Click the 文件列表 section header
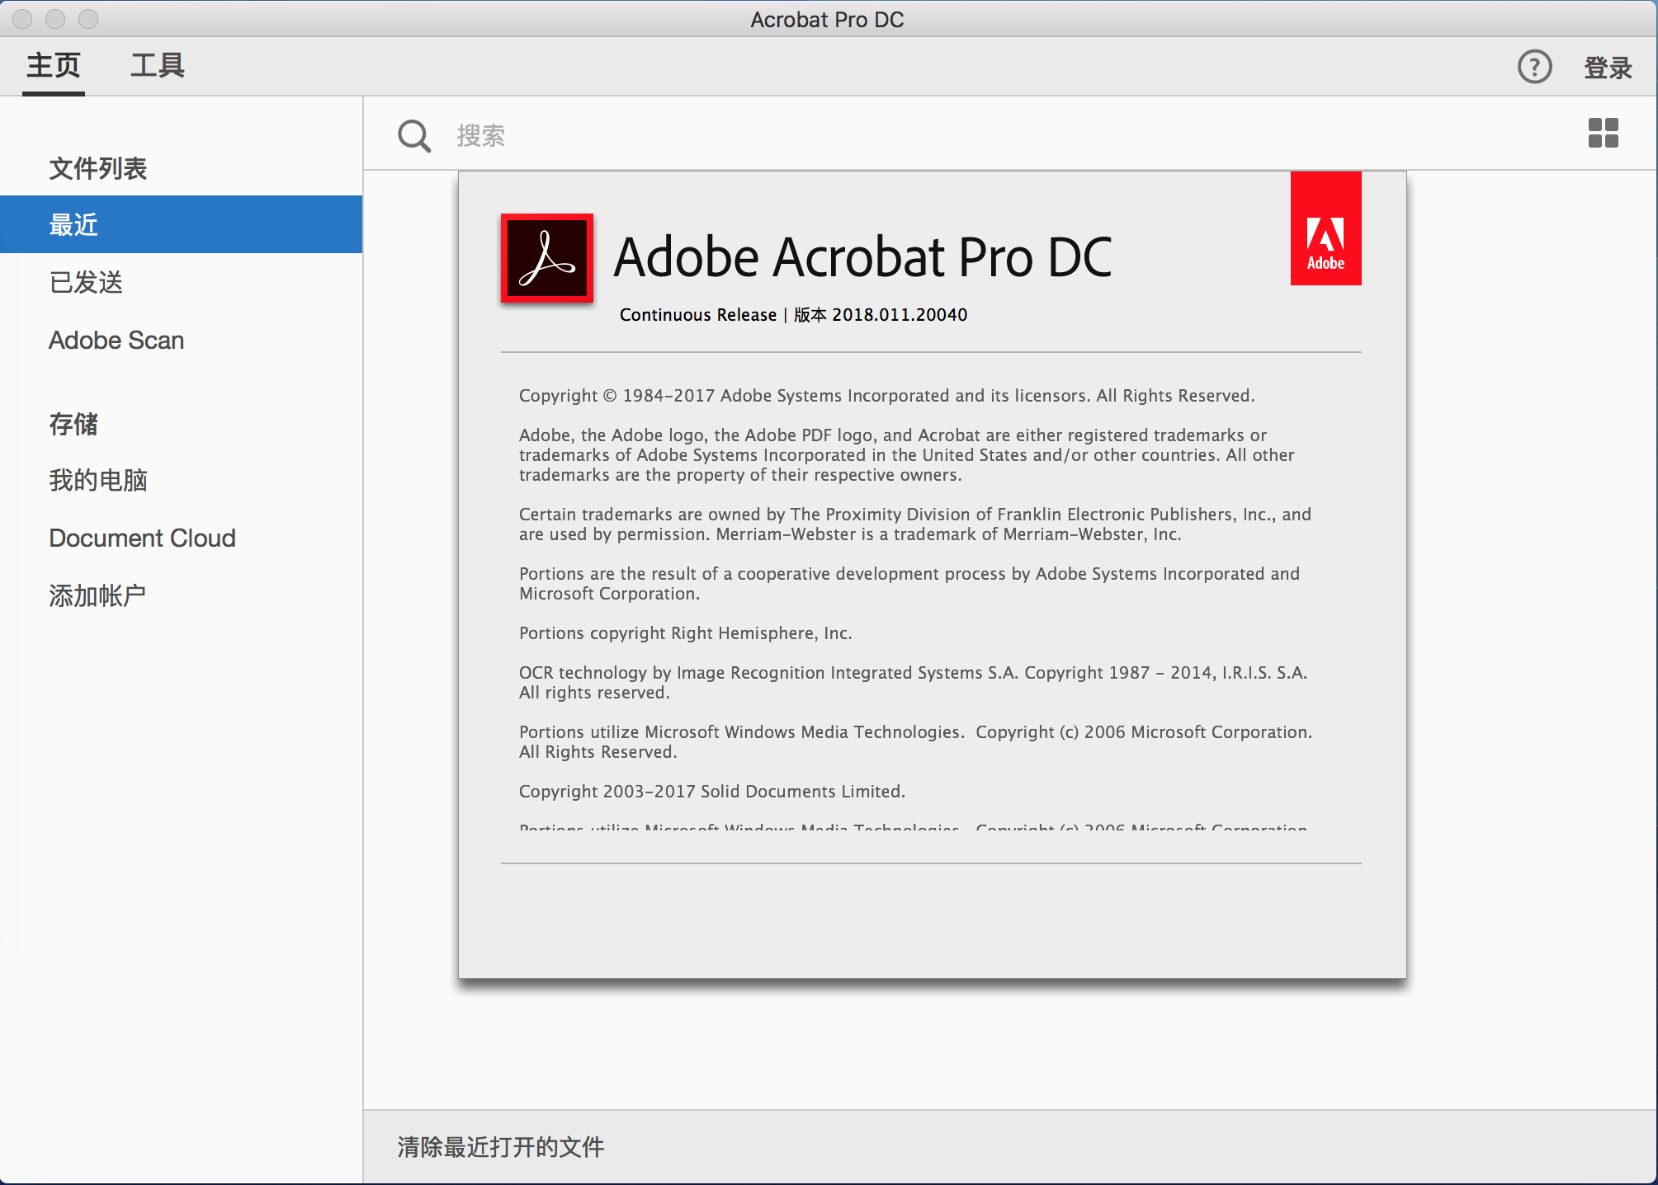Viewport: 1658px width, 1185px height. (x=97, y=168)
